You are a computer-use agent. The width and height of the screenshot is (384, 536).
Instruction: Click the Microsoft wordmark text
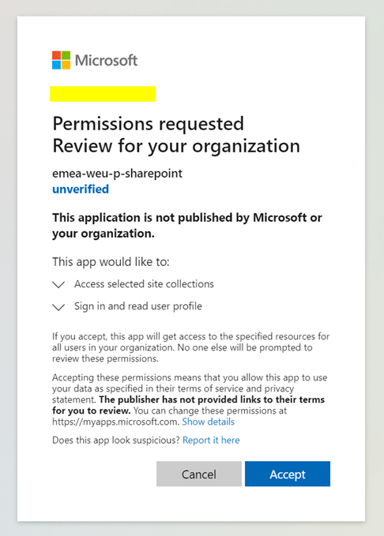pos(106,61)
